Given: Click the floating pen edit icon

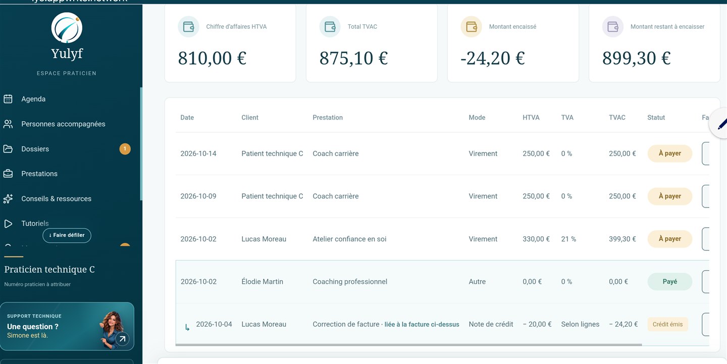Looking at the screenshot, I should pos(721,123).
